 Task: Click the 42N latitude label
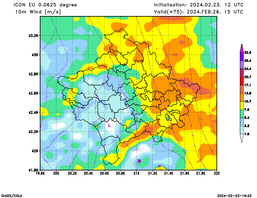35,151
